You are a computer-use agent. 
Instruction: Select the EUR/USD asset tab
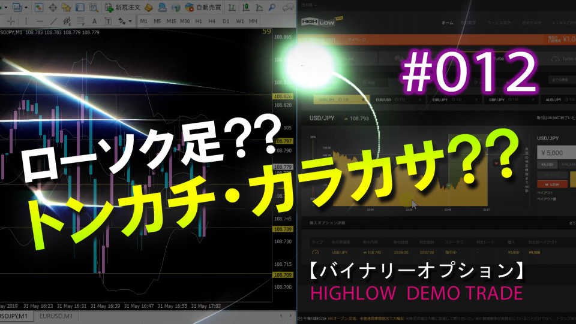coord(398,99)
